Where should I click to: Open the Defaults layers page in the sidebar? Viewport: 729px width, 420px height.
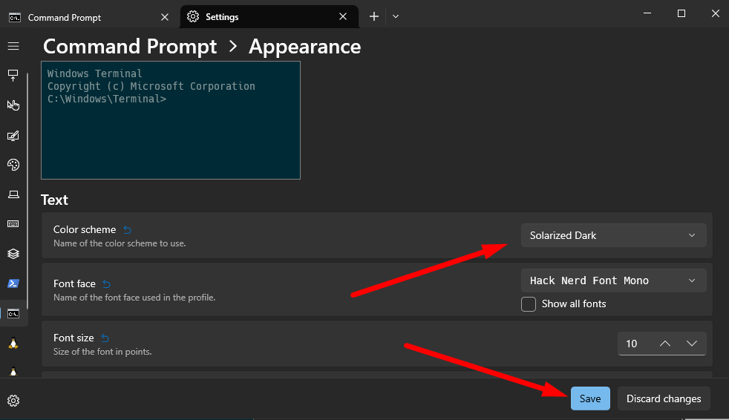13,254
